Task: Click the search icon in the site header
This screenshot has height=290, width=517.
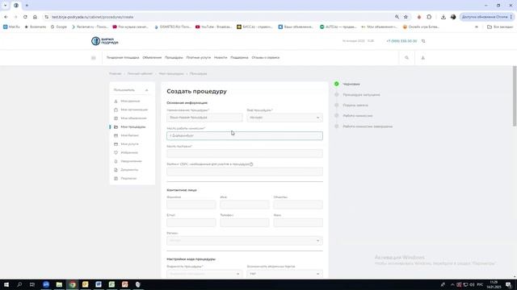Action: pos(406,58)
